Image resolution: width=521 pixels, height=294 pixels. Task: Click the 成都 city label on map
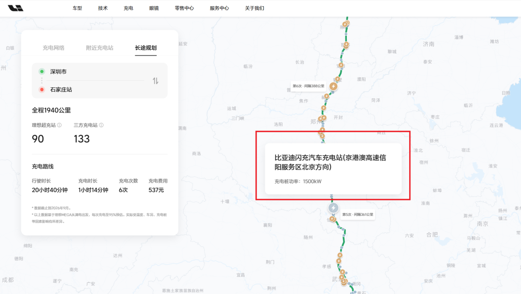click(x=8, y=280)
